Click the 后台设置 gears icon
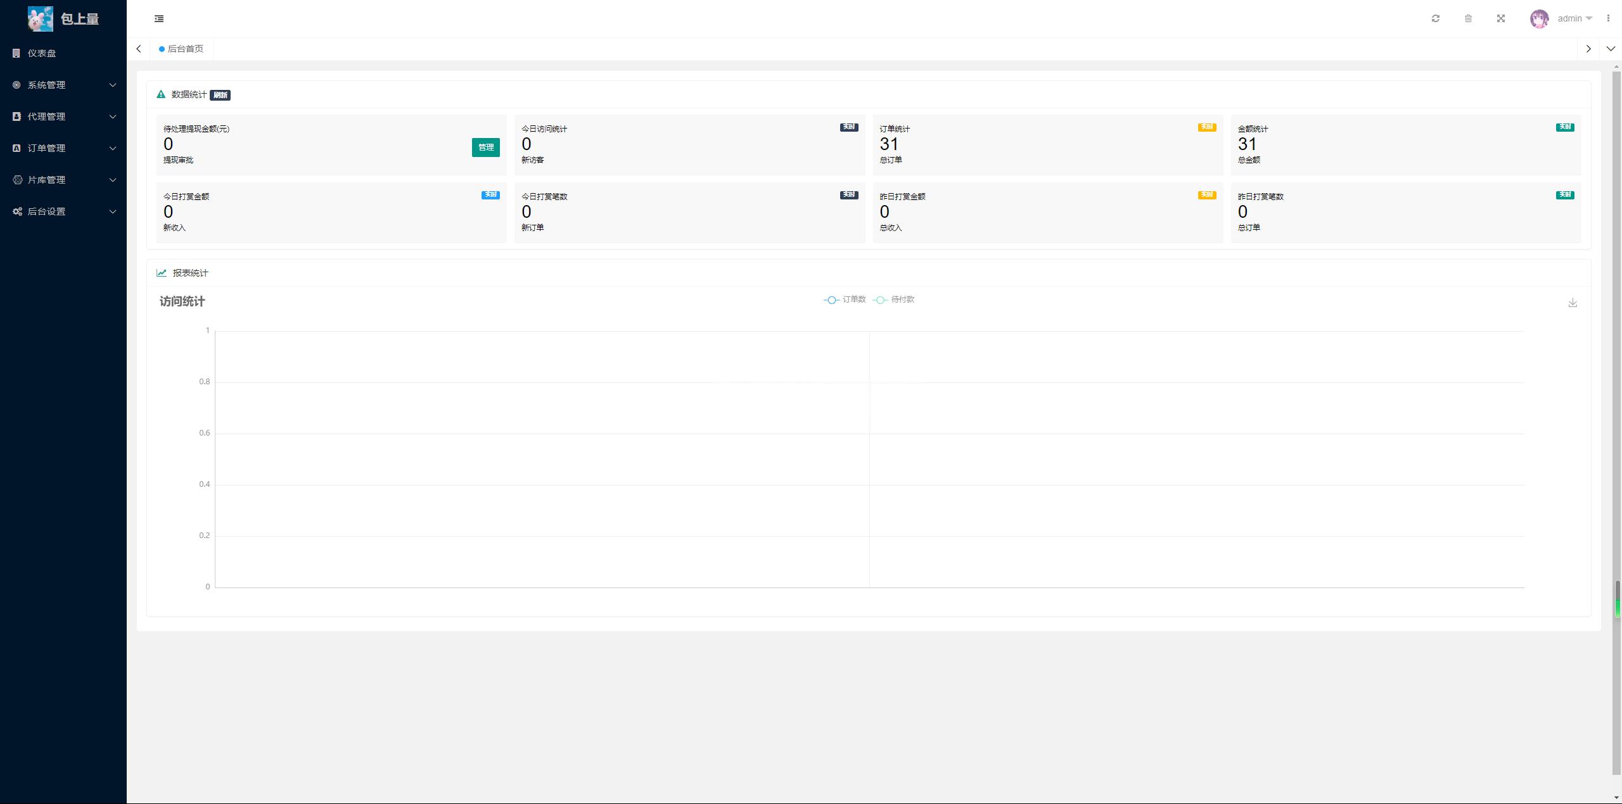 point(17,211)
